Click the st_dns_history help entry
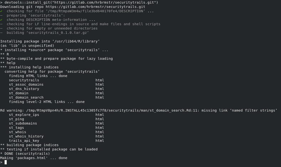 coord(24,89)
